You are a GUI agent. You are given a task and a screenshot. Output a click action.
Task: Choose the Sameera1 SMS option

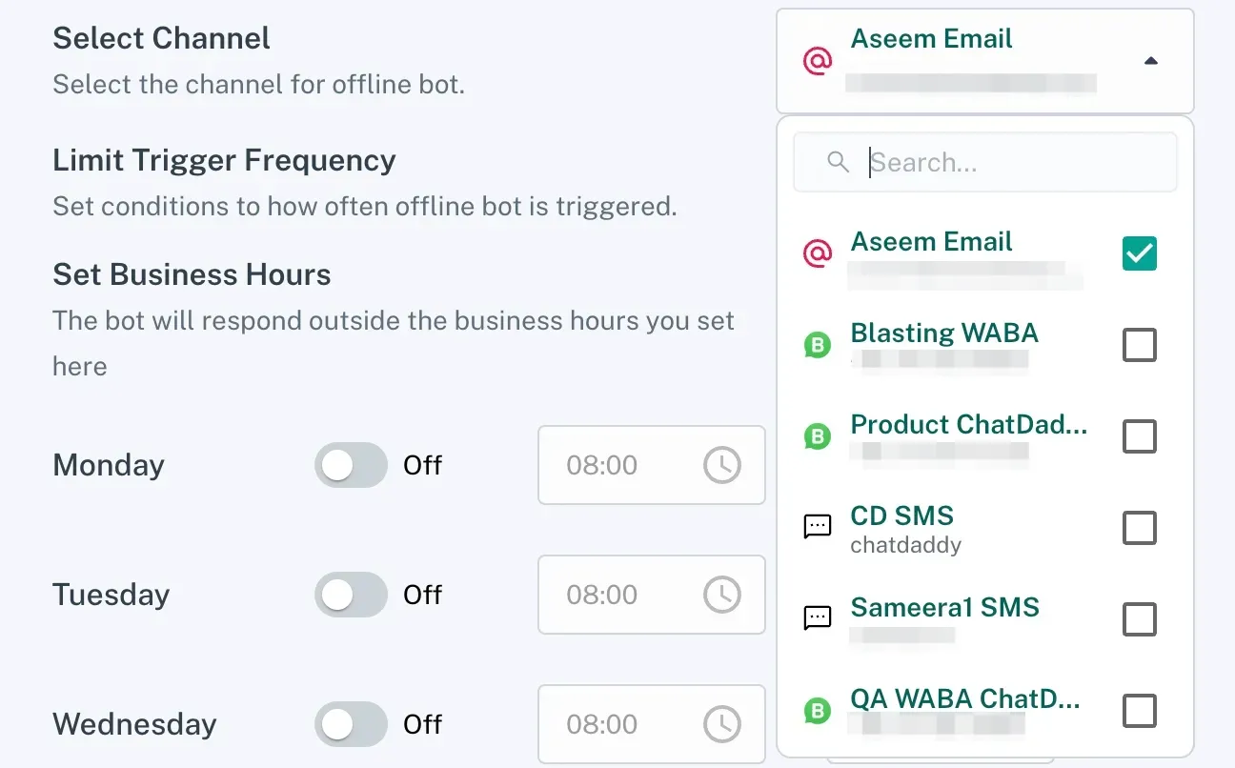tap(943, 608)
